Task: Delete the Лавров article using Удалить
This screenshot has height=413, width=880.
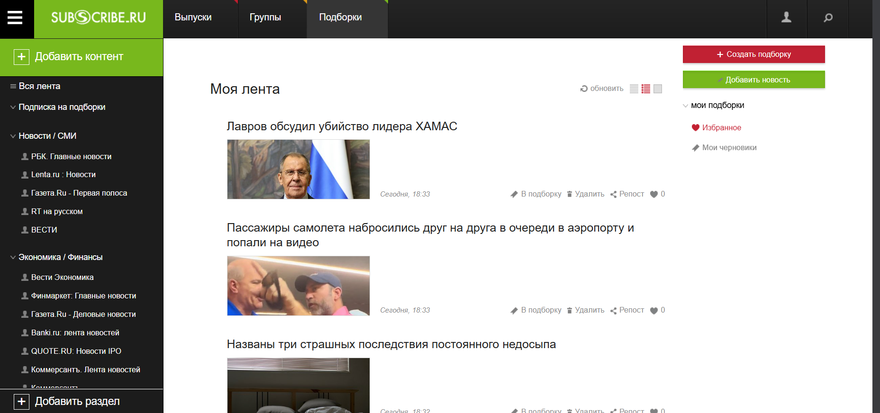Action: (585, 194)
